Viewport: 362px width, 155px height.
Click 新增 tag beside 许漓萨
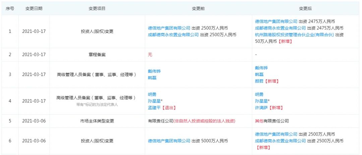(x=276, y=108)
